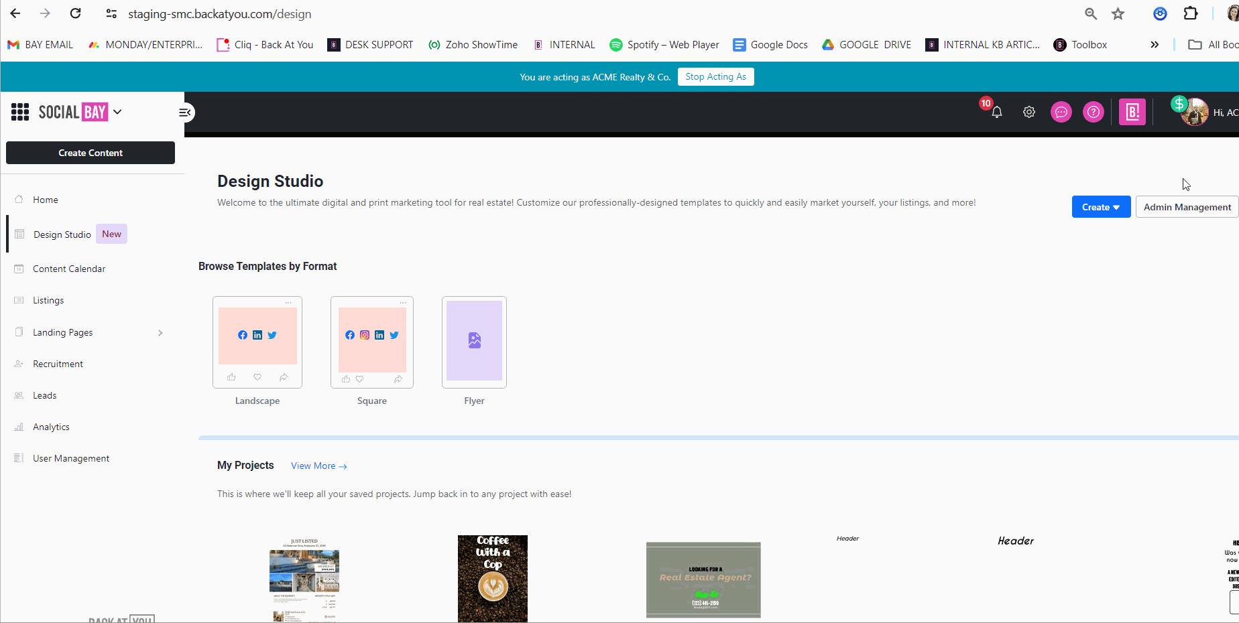1239x623 pixels.
Task: Select the Square template format thumbnail
Action: click(x=372, y=342)
